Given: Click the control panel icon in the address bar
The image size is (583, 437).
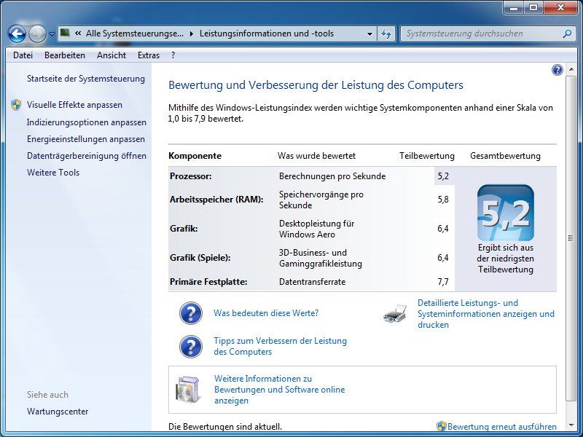Looking at the screenshot, I should coord(66,33).
